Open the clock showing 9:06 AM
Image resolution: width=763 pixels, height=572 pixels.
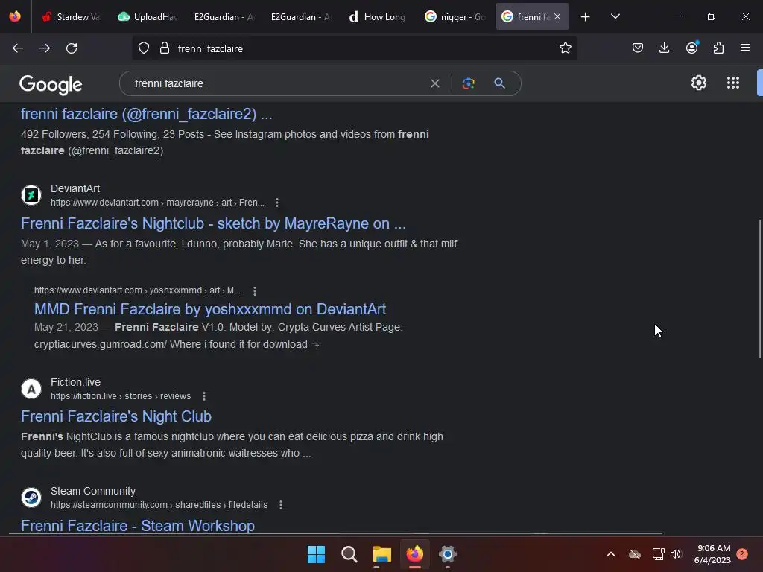pos(712,554)
